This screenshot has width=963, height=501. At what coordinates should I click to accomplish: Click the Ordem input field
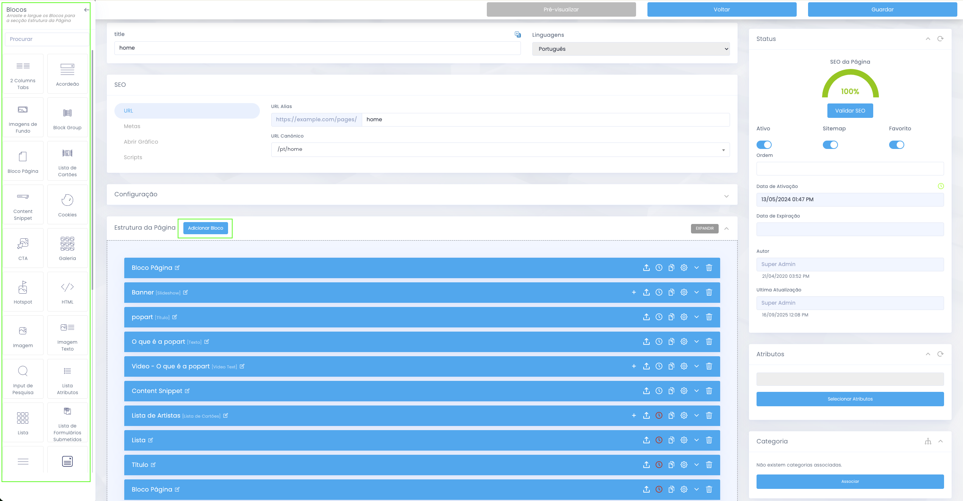(850, 169)
